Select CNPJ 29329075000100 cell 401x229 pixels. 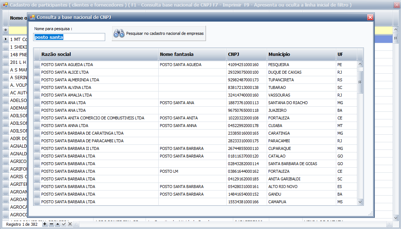pyautogui.click(x=247, y=73)
